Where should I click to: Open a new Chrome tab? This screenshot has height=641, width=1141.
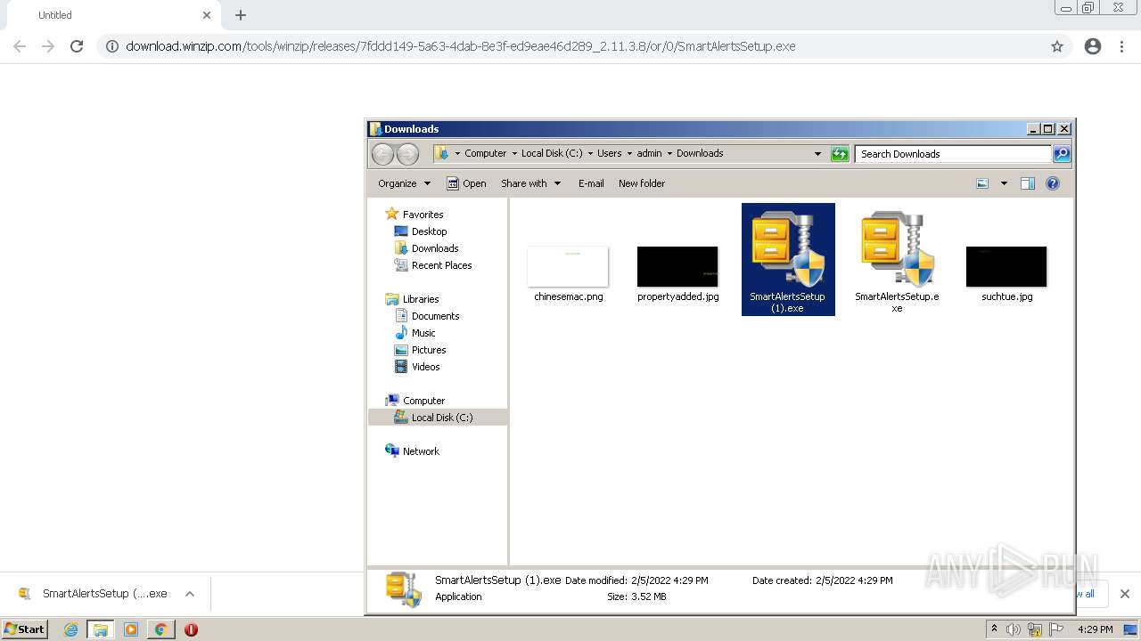[241, 15]
